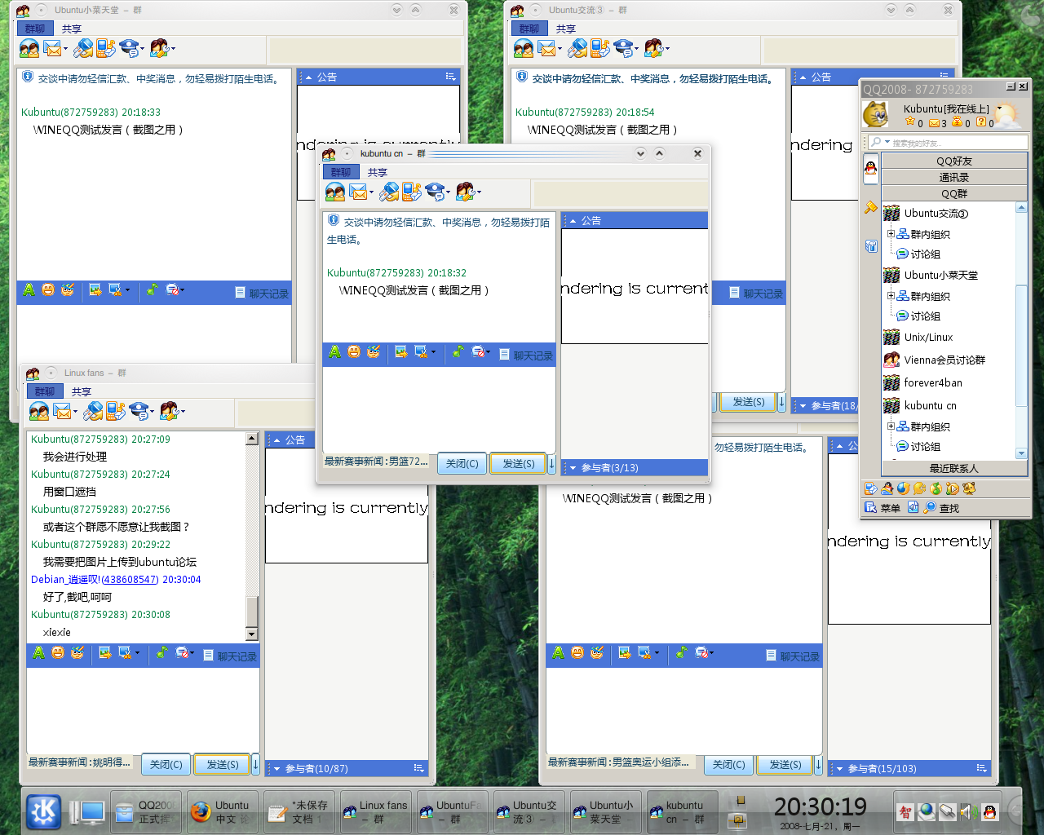Click scroll-down arrow in Linux fans chat log
The height and width of the screenshot is (835, 1044).
coord(251,634)
